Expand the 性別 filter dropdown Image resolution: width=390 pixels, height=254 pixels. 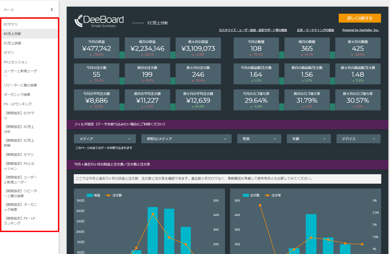tap(259, 139)
